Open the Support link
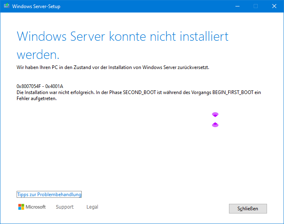This screenshot has height=224, width=284. (65, 207)
